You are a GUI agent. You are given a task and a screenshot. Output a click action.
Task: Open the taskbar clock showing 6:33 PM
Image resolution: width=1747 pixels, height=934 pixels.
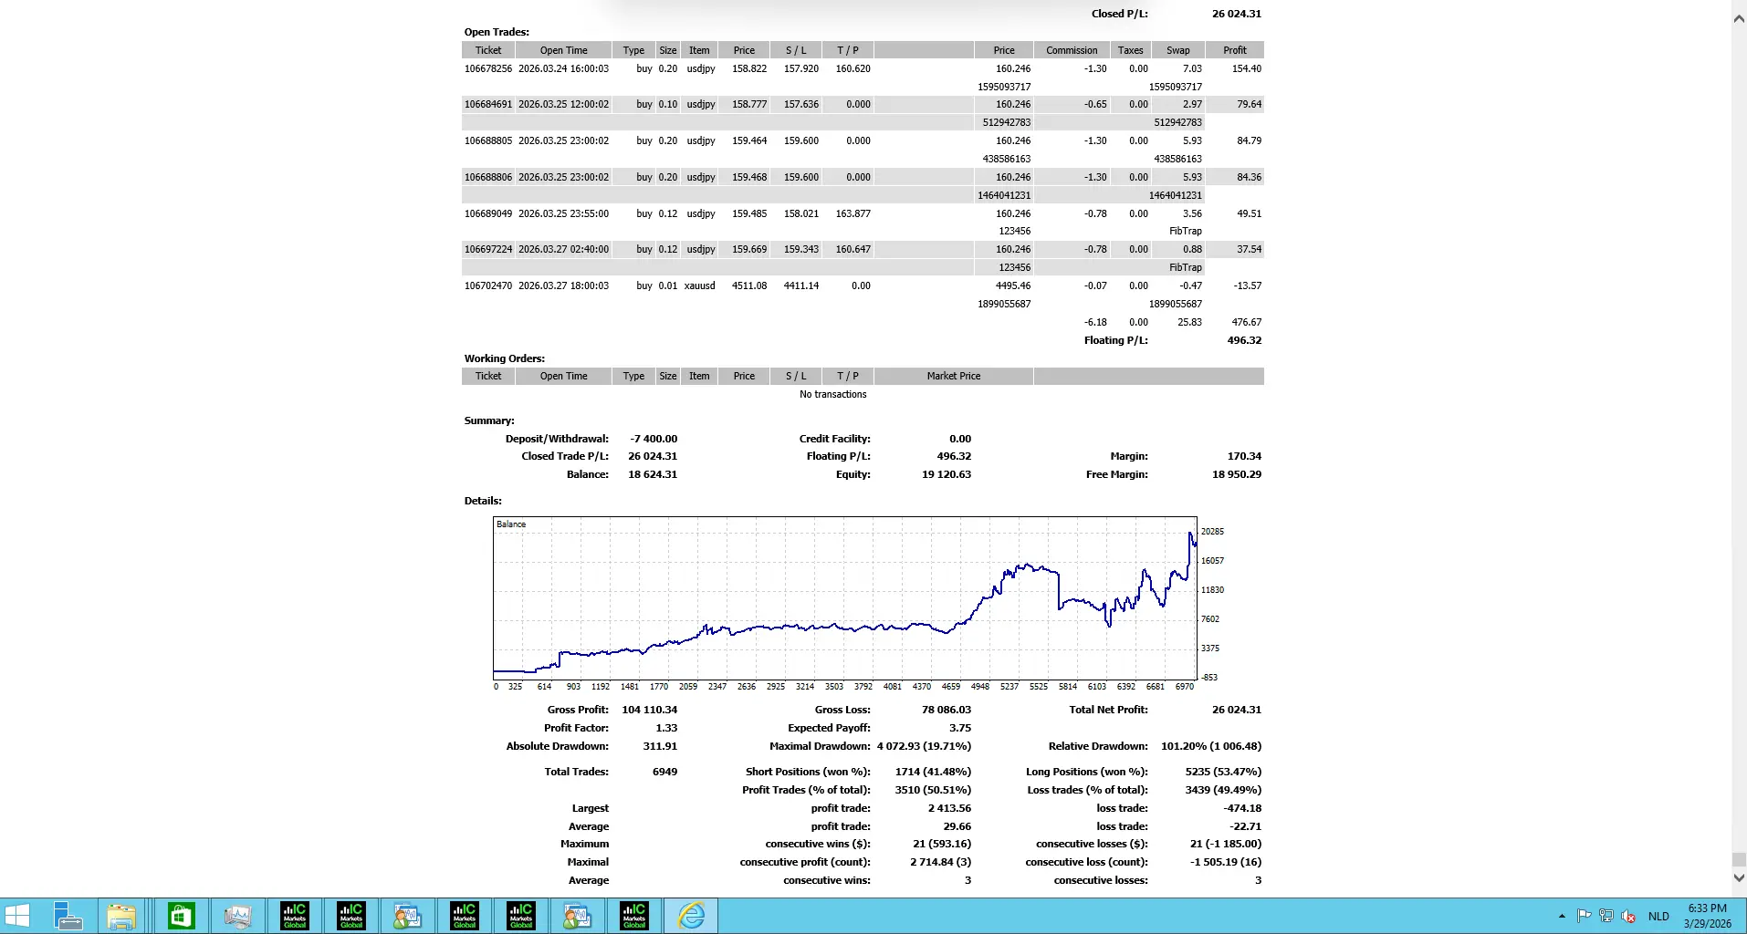click(1708, 916)
